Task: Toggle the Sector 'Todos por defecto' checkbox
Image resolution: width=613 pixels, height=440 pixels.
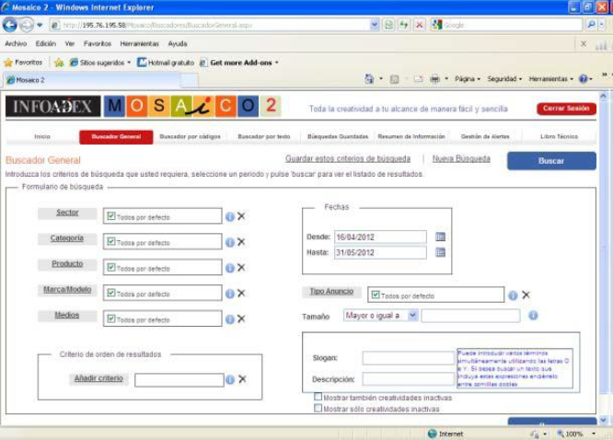Action: pos(111,216)
